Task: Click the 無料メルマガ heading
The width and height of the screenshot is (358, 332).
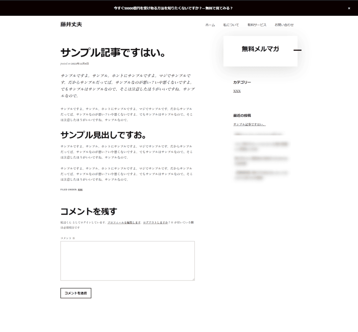Action: tap(260, 49)
